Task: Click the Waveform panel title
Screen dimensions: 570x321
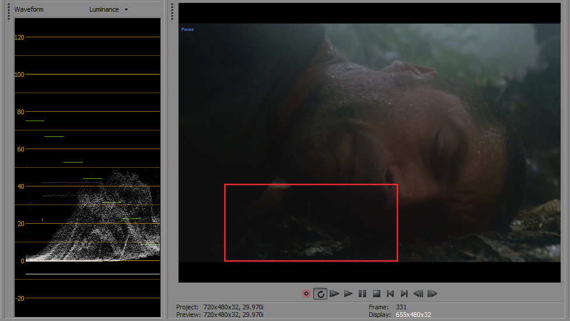Action: tap(29, 9)
